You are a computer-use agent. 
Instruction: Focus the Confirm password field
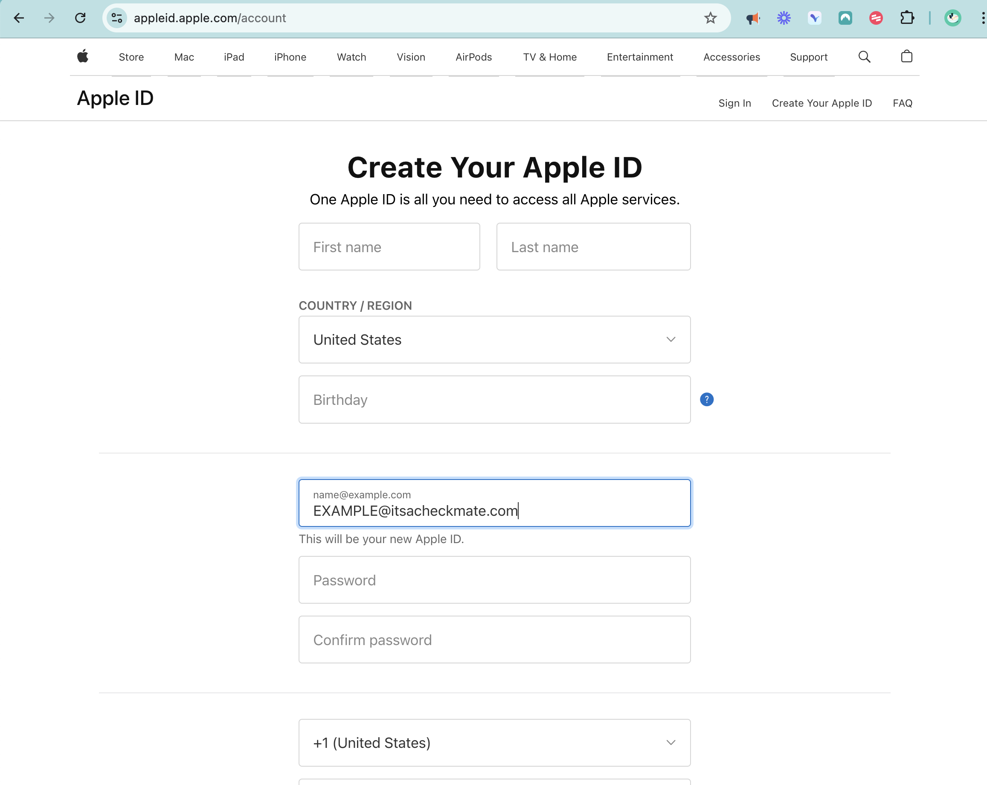click(x=494, y=640)
